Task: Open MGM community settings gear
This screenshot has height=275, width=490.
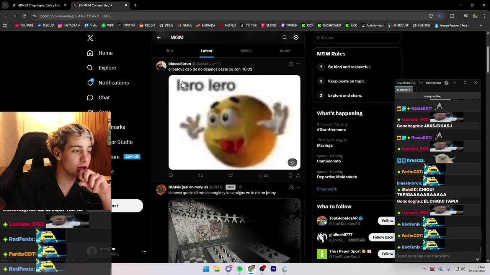Action: click(x=296, y=37)
